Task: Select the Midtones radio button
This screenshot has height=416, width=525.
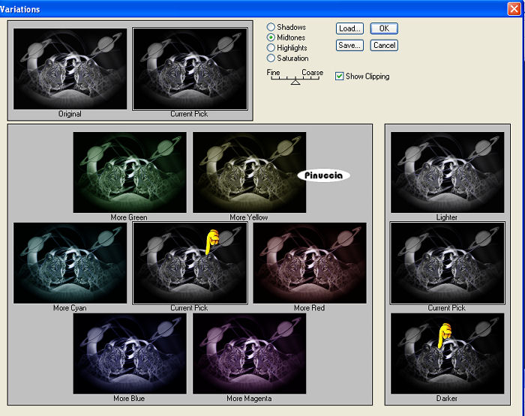Action: (271, 37)
